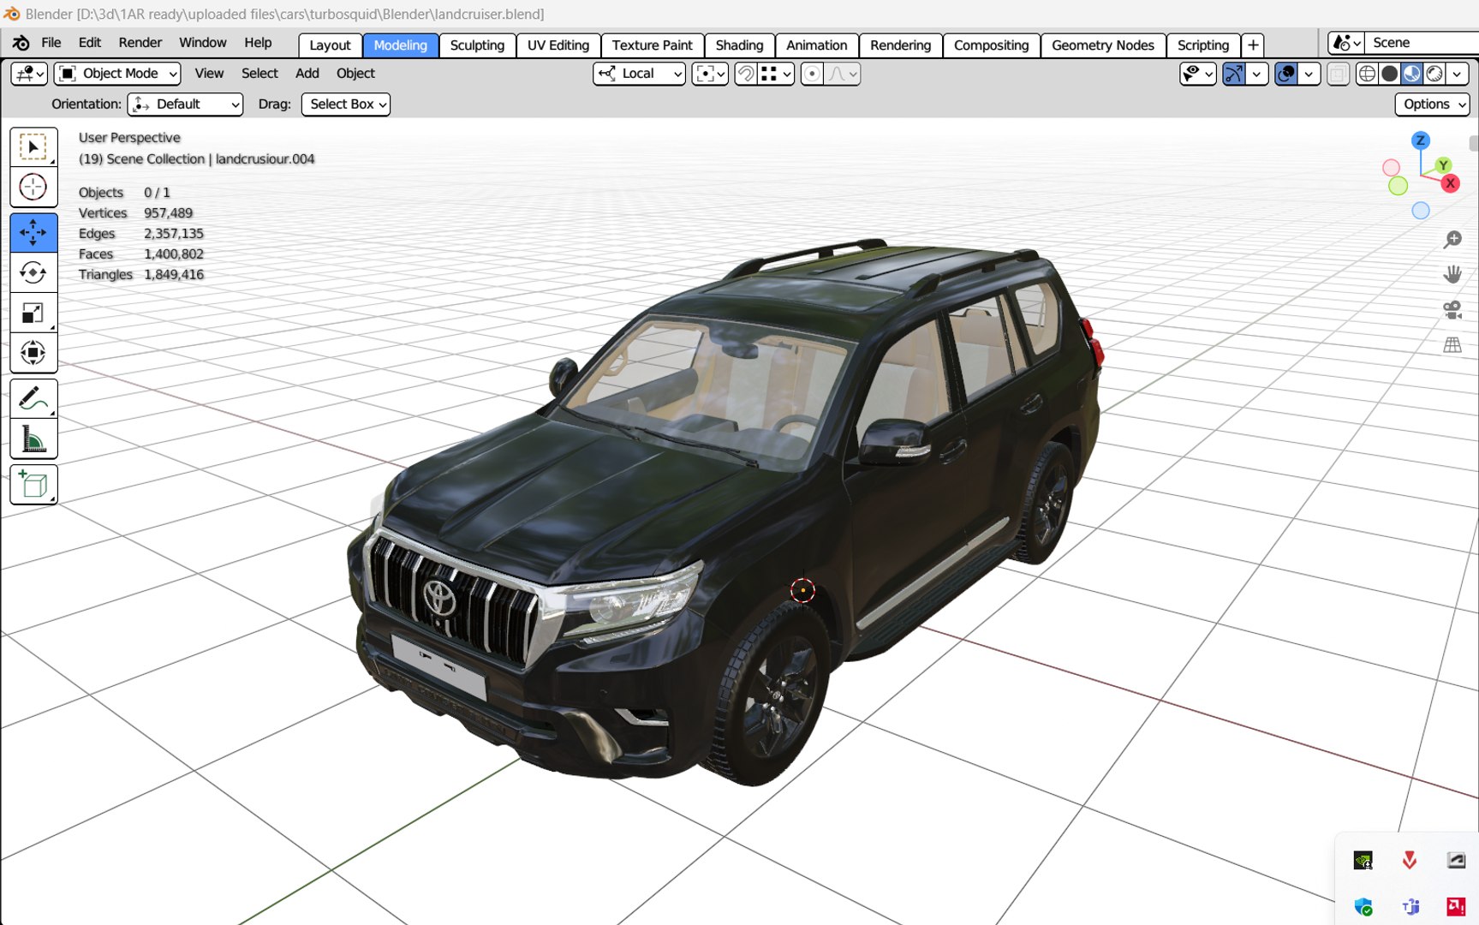Screen dimensions: 1479x925
Task: Open the Object Mode dropdown
Action: click(x=117, y=74)
